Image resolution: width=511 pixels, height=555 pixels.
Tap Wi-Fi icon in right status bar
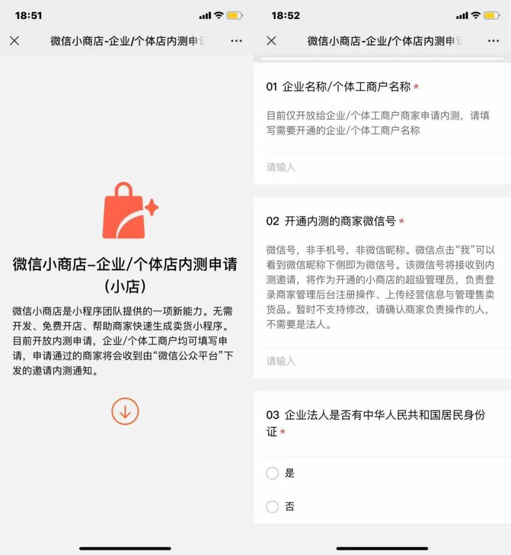476,15
